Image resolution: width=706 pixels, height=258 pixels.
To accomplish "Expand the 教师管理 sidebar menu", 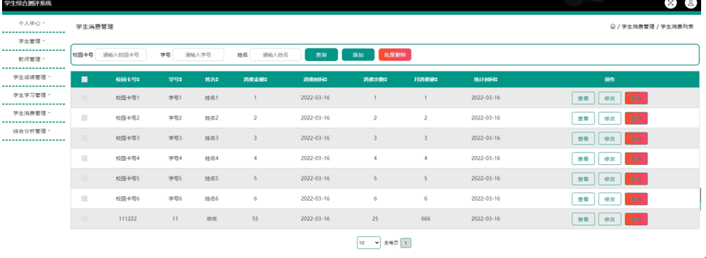I will click(x=32, y=59).
